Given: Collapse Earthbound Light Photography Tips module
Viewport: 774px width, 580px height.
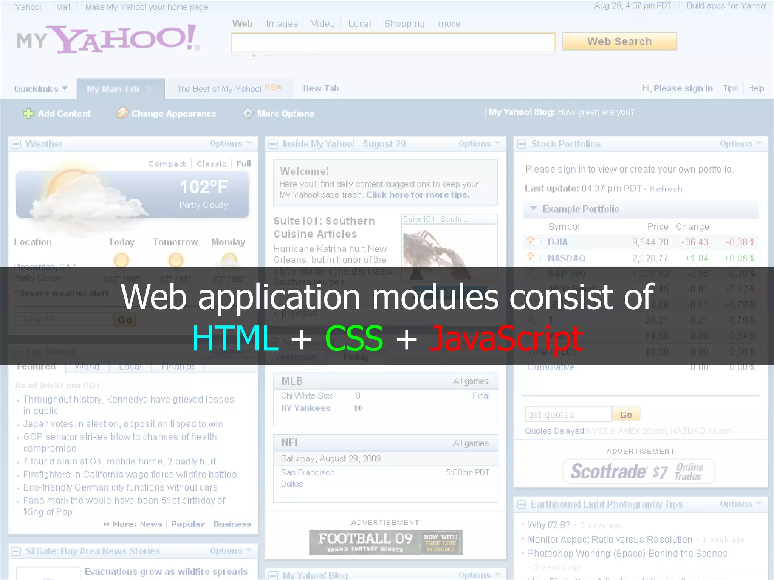Looking at the screenshot, I should pyautogui.click(x=522, y=504).
